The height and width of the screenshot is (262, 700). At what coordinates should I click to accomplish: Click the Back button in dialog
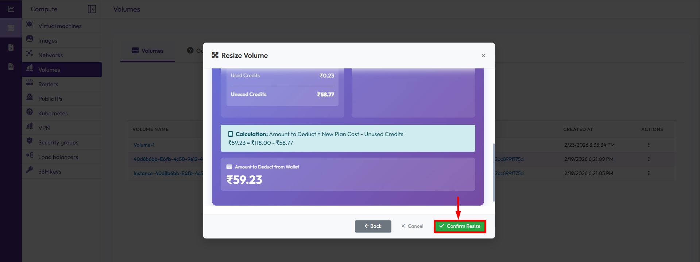373,226
